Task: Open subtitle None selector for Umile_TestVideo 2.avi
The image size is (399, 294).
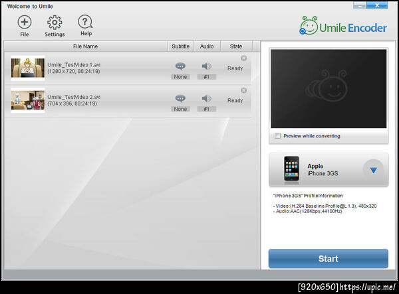Action: pyautogui.click(x=180, y=109)
